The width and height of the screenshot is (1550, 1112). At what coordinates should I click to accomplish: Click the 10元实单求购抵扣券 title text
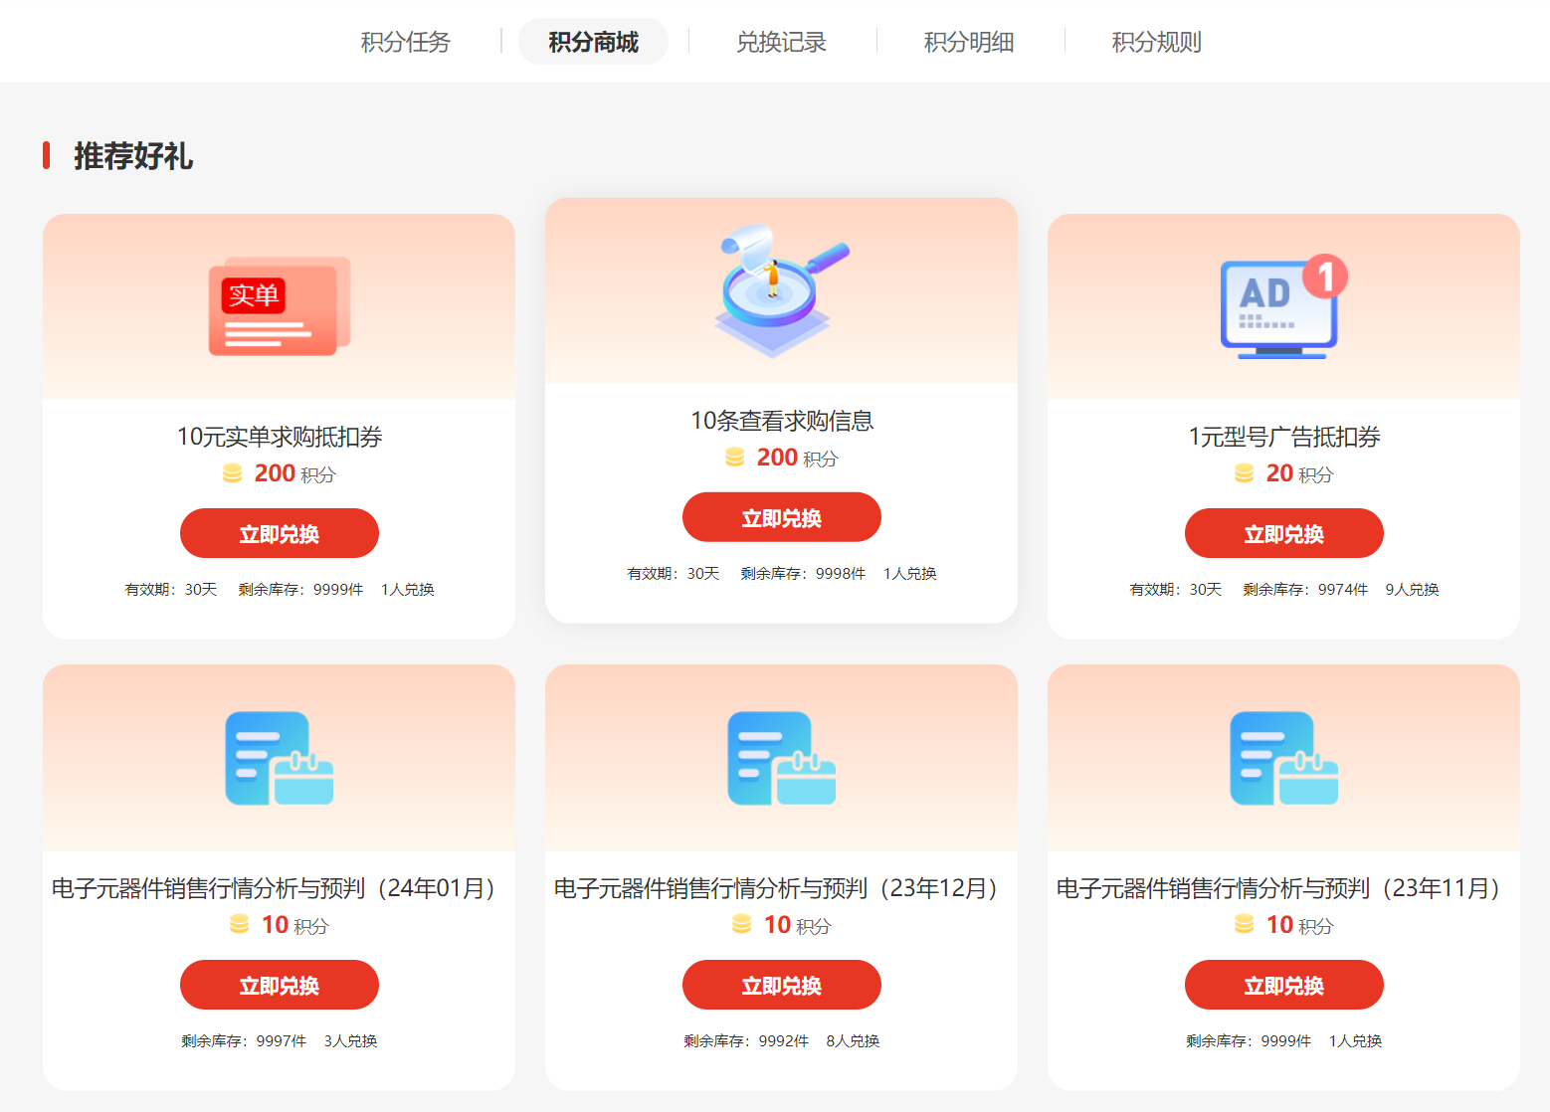click(x=280, y=437)
